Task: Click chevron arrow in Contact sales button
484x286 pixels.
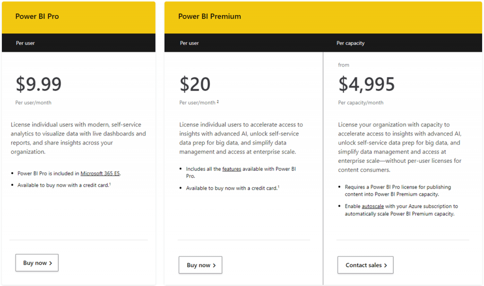Action: [385, 265]
